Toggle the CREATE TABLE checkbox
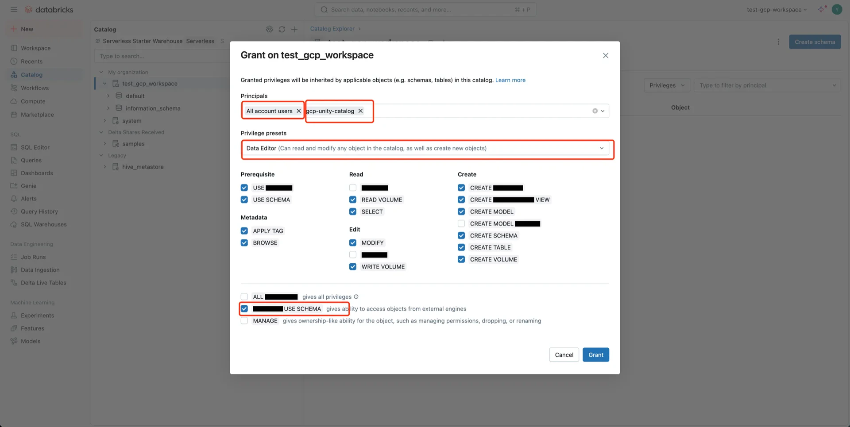 461,247
